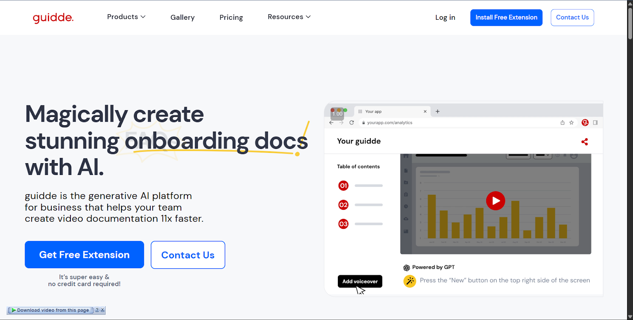This screenshot has height=320, width=633.
Task: Click the Press the New button instruction text
Action: pos(505,280)
